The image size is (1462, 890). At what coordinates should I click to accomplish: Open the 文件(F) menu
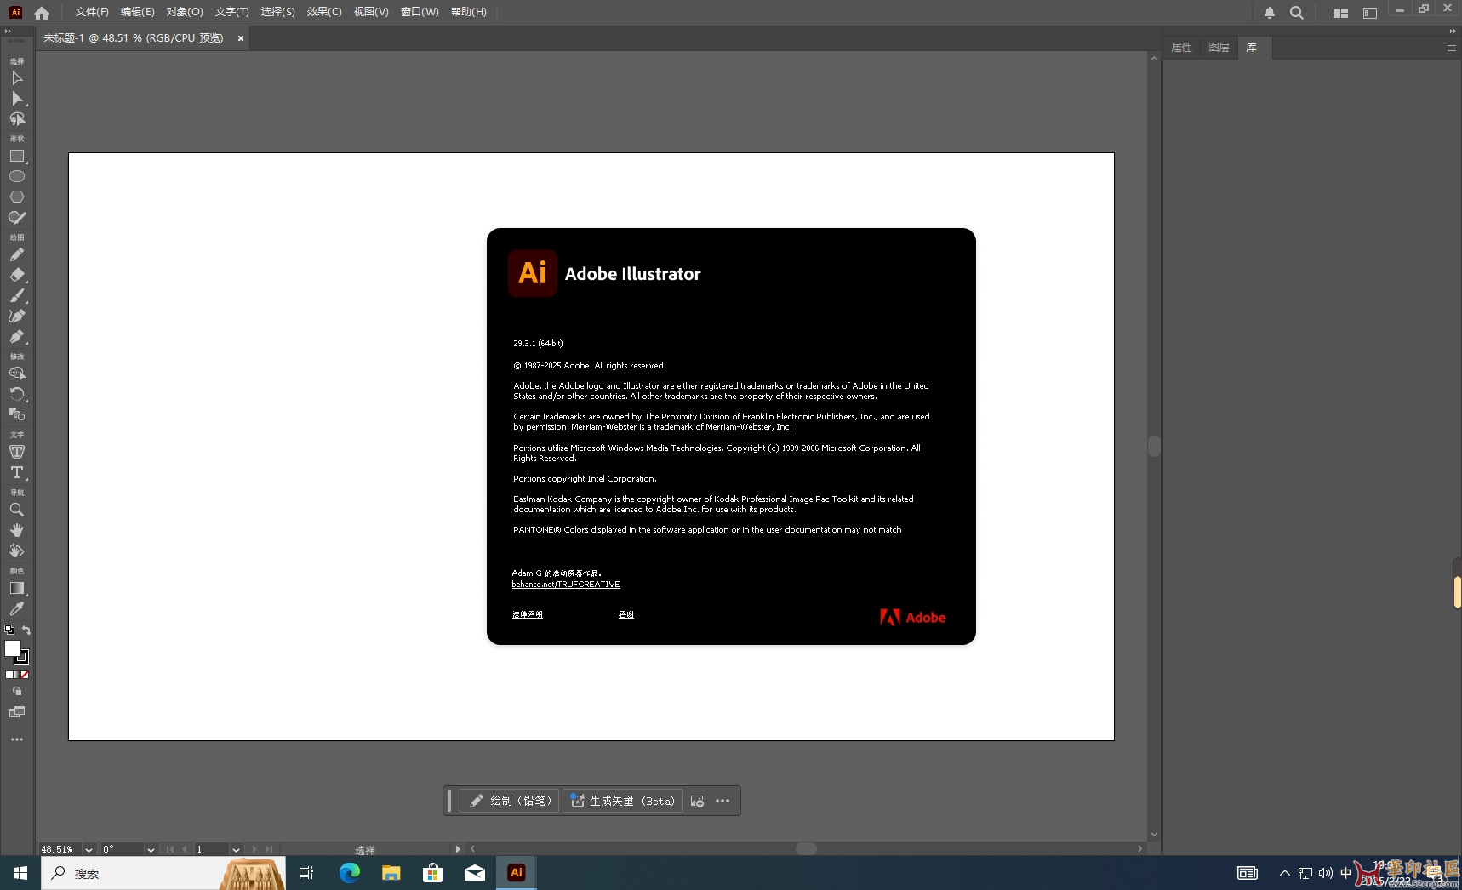point(92,12)
